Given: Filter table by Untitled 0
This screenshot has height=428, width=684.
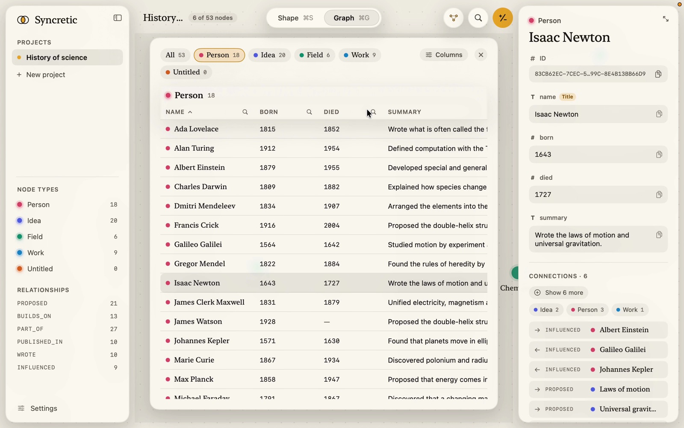Looking at the screenshot, I should (186, 72).
